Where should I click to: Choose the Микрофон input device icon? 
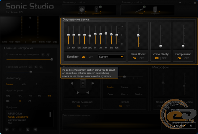click(x=155, y=10)
